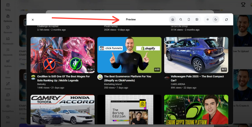Open Keywords in the left sidebar

(x=8, y=52)
